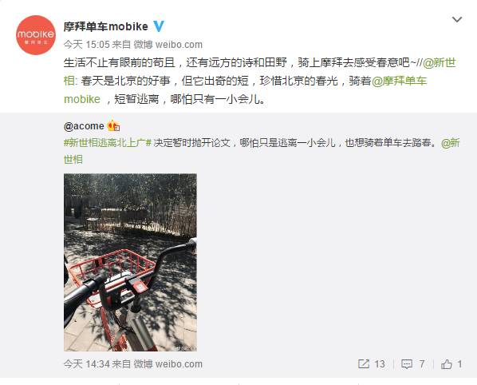Open the 今天 14:34 original post timestamp

[86, 364]
